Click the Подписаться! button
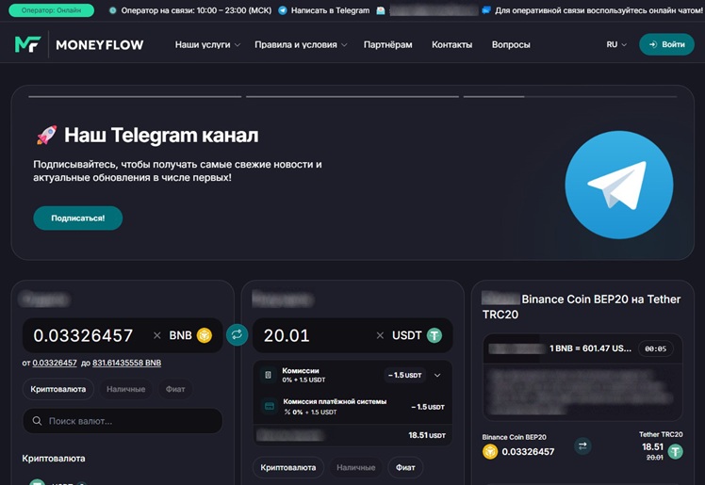705x485 pixels. coord(78,218)
